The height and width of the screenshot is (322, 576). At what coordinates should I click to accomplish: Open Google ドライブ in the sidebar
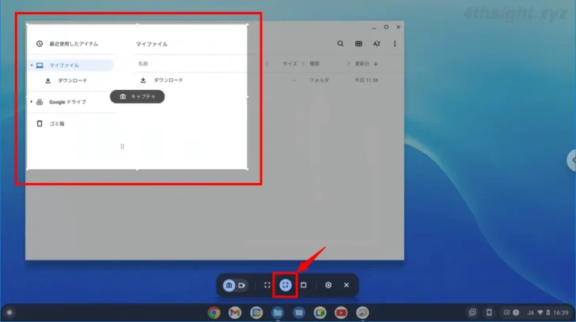67,102
